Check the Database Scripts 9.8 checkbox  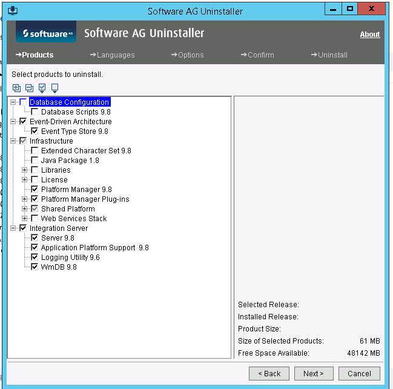[35, 112]
